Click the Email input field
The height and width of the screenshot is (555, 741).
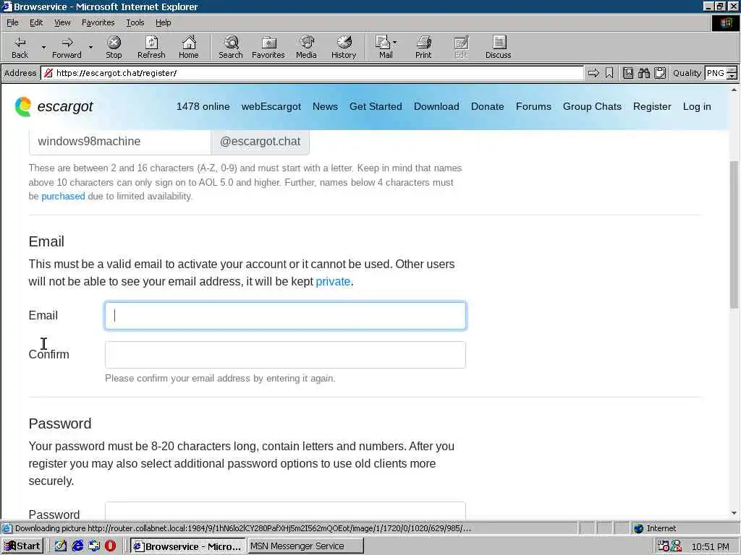[285, 316]
